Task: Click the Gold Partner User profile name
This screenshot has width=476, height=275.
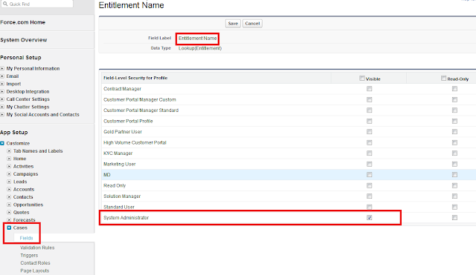Action: (x=123, y=132)
